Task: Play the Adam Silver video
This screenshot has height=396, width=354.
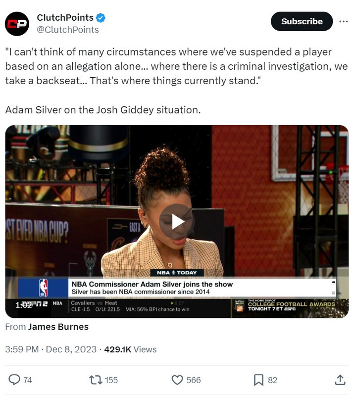Action: click(x=177, y=221)
